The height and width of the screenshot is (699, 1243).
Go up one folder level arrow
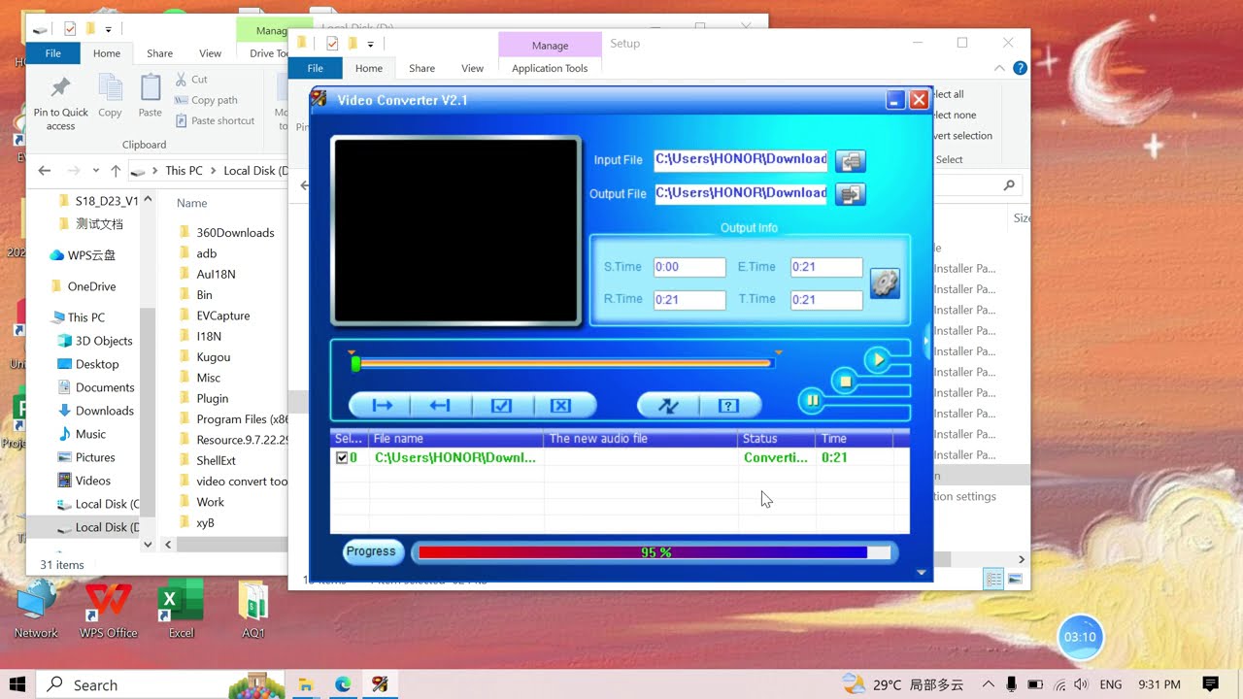point(116,170)
